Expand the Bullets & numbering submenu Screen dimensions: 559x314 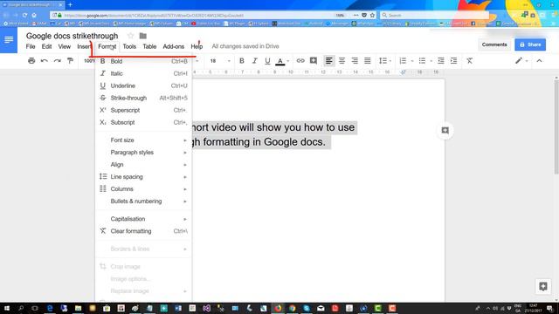[x=143, y=201]
